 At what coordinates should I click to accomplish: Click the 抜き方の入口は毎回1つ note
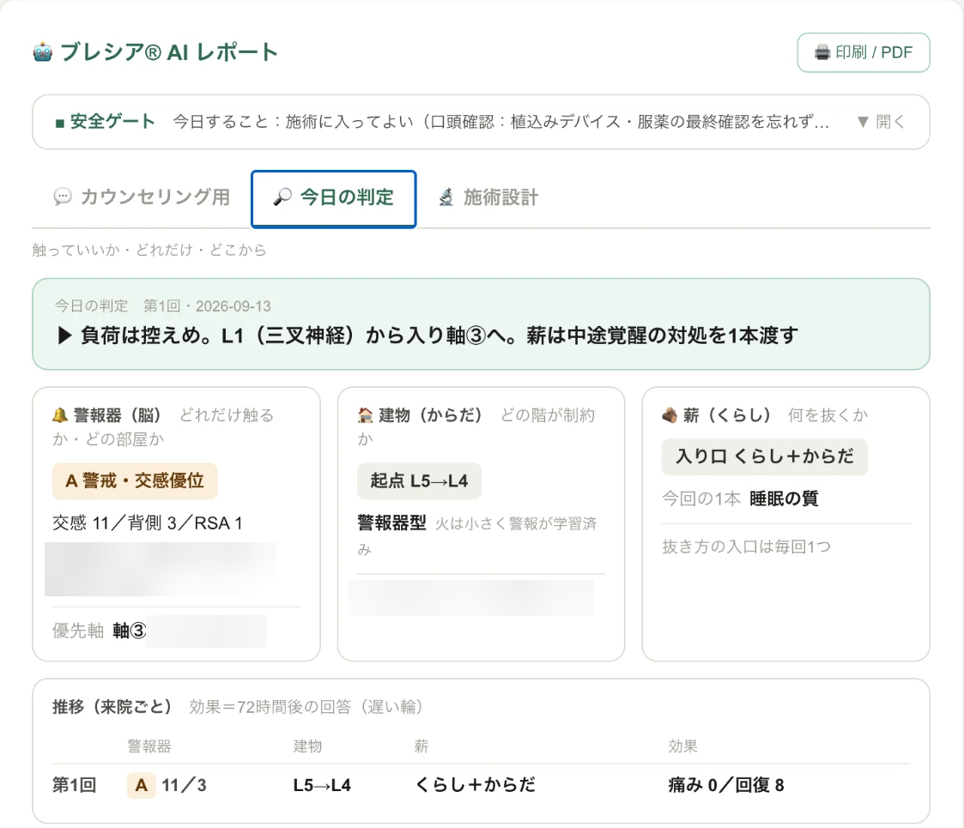pyautogui.click(x=746, y=547)
